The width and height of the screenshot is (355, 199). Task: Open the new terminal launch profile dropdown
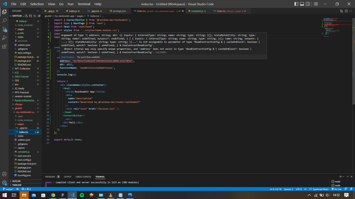pos(343,176)
